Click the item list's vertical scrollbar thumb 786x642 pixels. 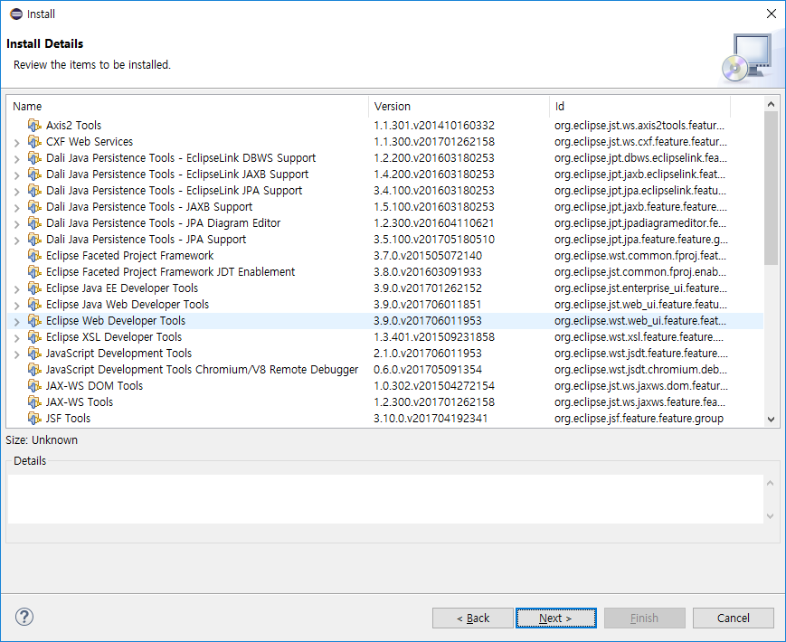point(771,188)
